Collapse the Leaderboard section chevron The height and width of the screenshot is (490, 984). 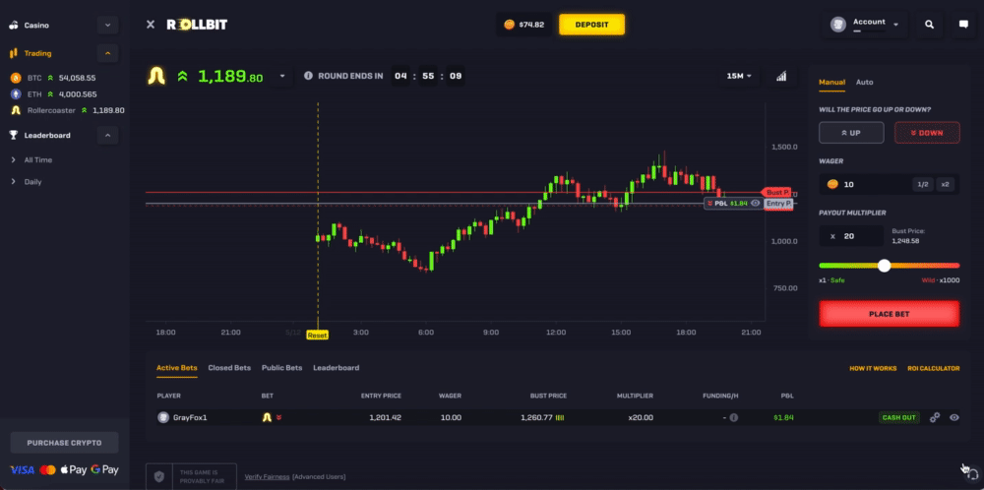(x=107, y=135)
